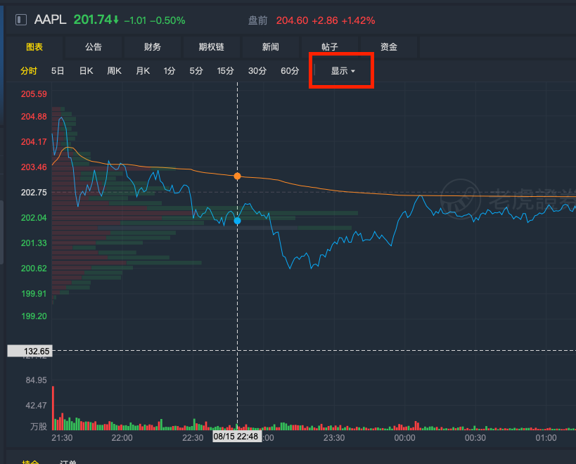Screen dimensions: 576x464
Task: Click the 01:00 time axis label
Action: click(x=546, y=438)
